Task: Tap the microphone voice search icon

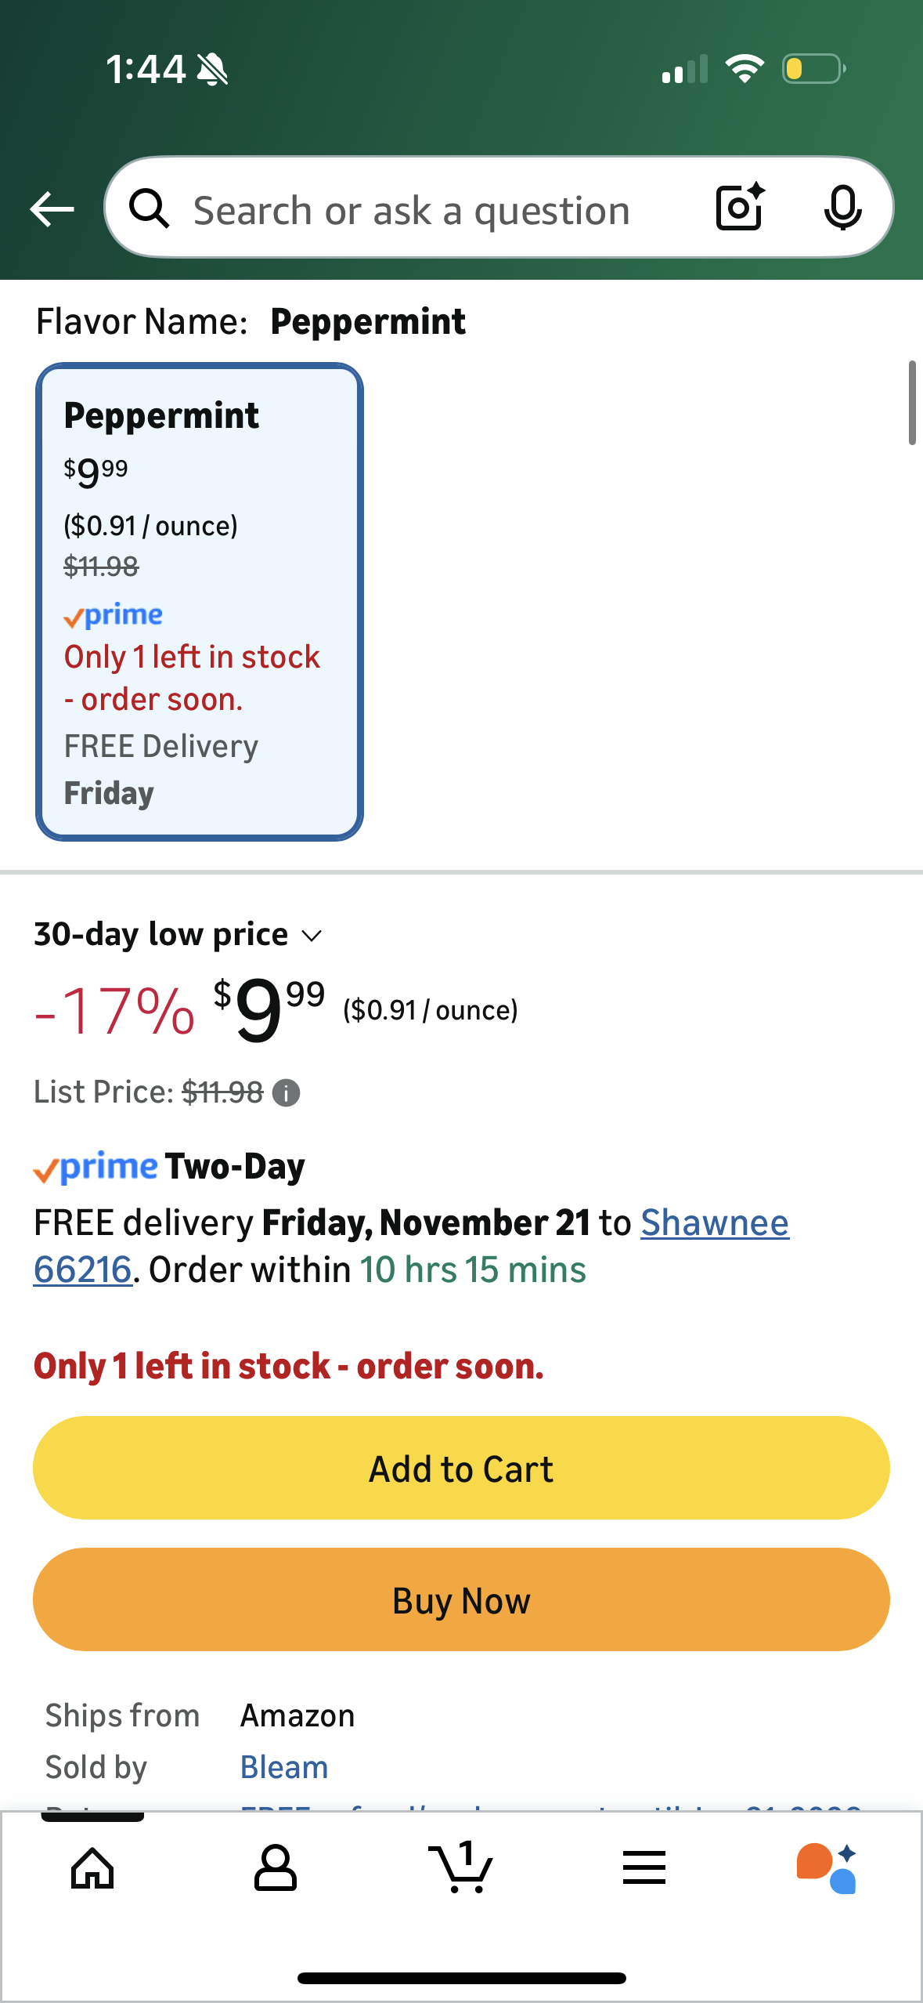Action: coord(842,208)
